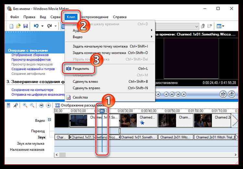243x169 pixels.
Task: Go up one level in collections
Action: coord(203,26)
